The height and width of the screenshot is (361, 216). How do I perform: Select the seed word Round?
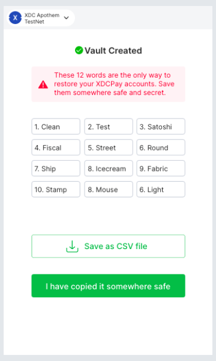tap(161, 147)
